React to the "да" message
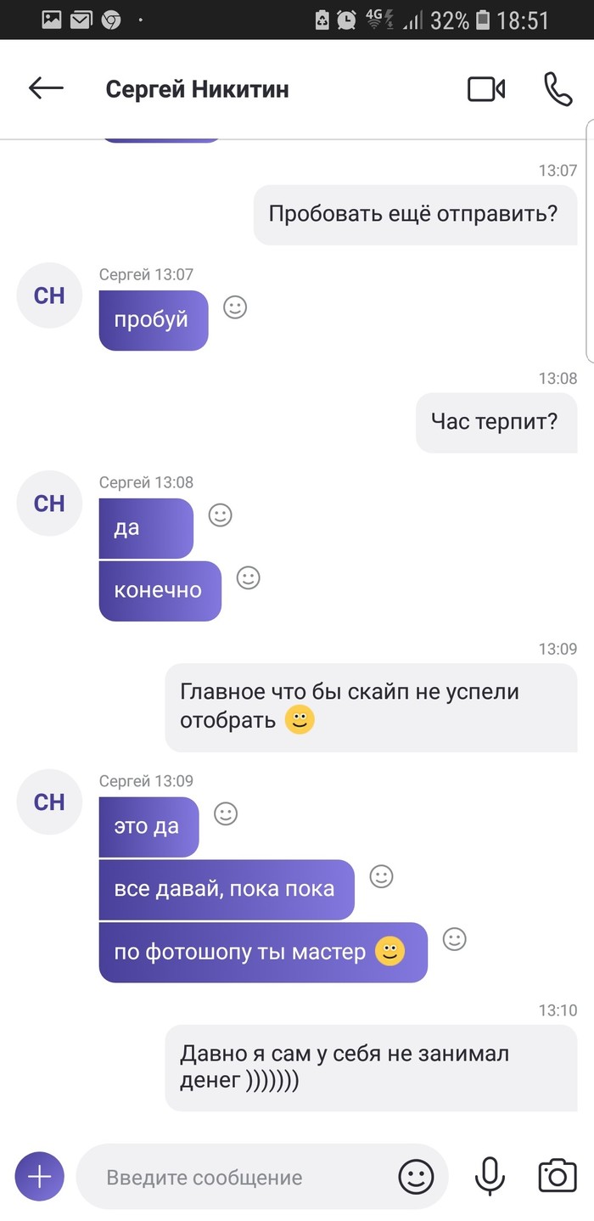The image size is (594, 1221). coord(221,515)
